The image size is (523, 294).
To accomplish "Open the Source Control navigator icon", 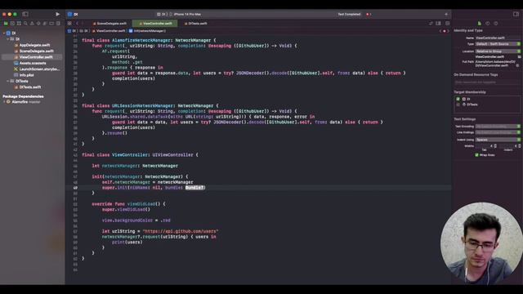I will pyautogui.click(x=12, y=24).
